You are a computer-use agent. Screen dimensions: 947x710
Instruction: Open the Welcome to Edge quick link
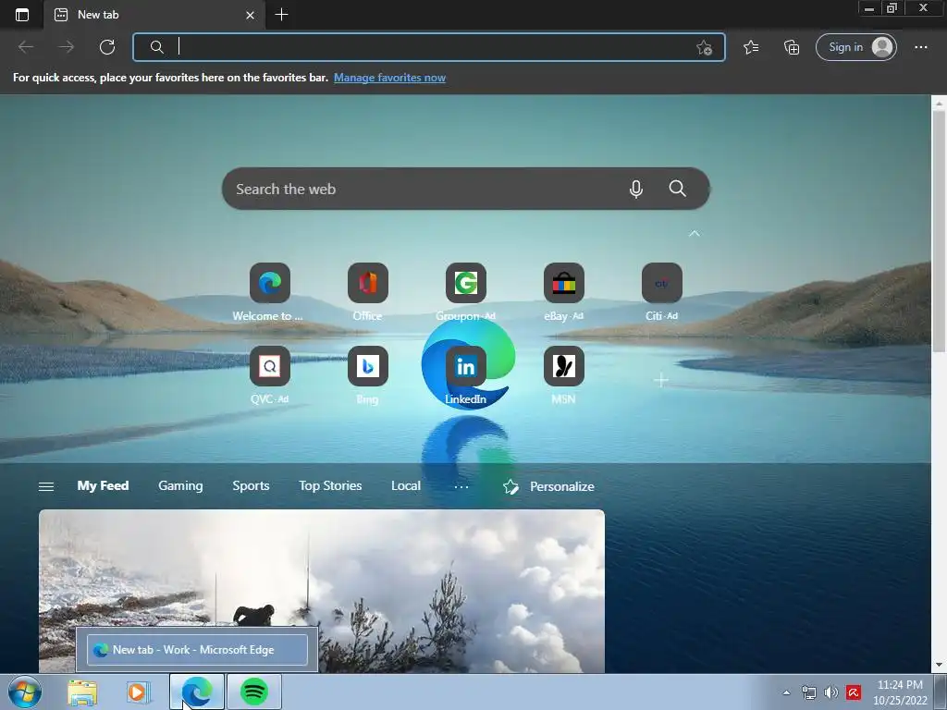[x=269, y=283]
